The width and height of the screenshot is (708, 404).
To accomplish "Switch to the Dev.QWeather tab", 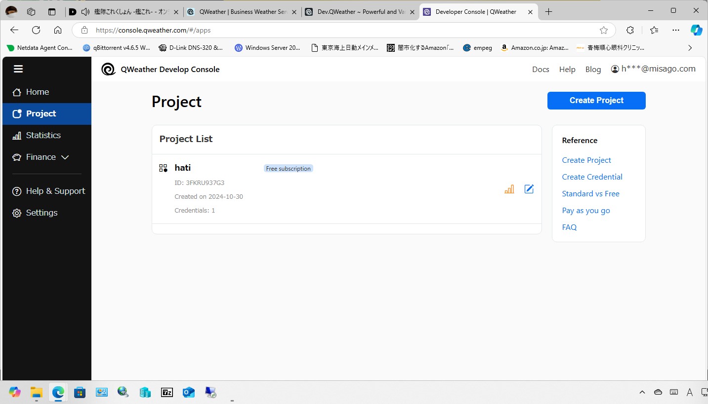I will pyautogui.click(x=360, y=12).
